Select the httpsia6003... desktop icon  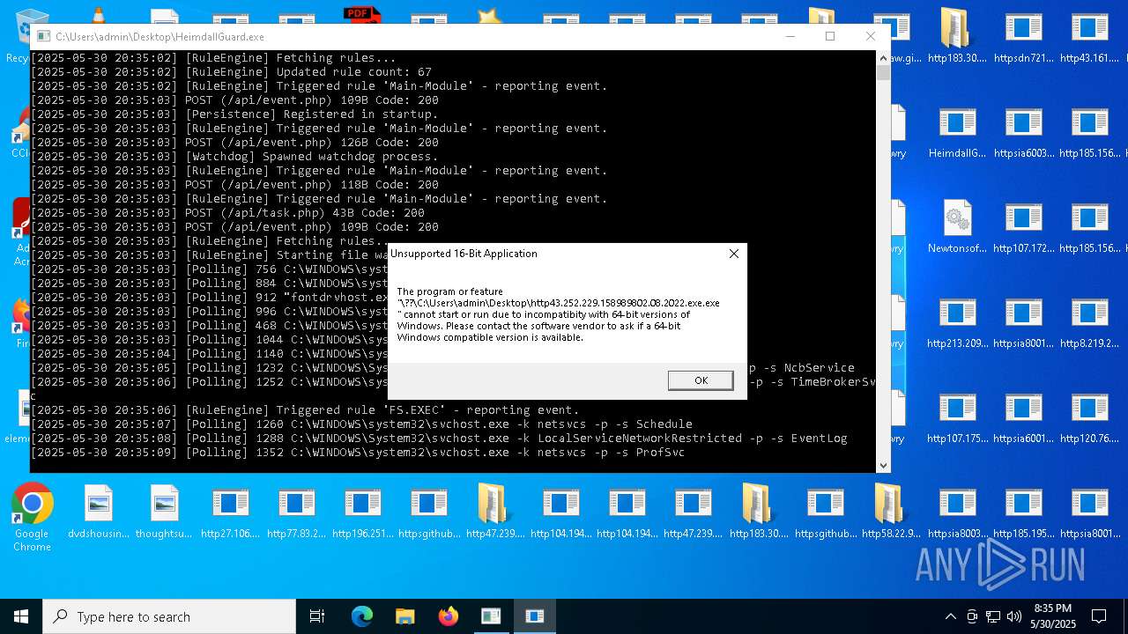(1023, 133)
